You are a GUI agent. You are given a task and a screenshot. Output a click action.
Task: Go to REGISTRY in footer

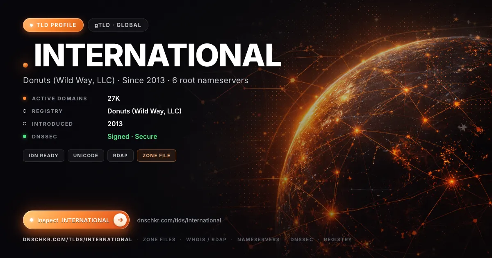pyautogui.click(x=338, y=240)
